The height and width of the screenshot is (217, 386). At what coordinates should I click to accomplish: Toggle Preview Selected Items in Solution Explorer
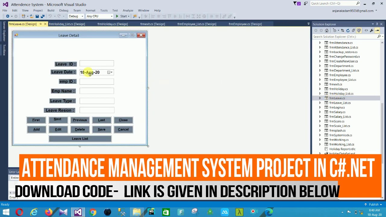point(377,30)
